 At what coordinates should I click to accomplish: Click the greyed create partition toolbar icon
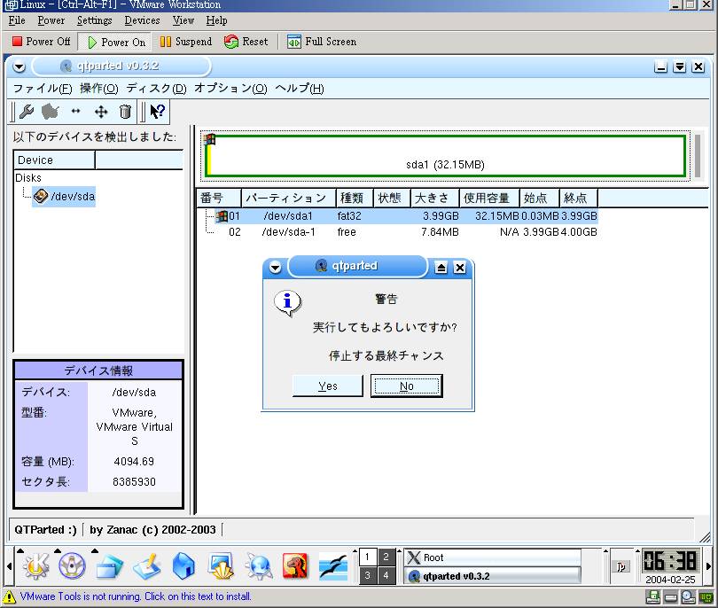51,112
